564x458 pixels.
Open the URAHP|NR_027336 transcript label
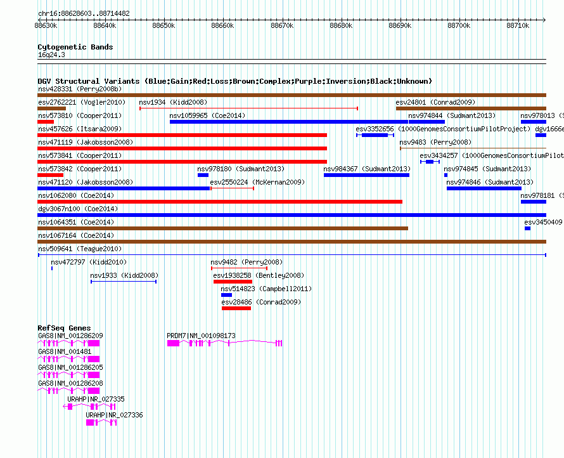coord(114,415)
